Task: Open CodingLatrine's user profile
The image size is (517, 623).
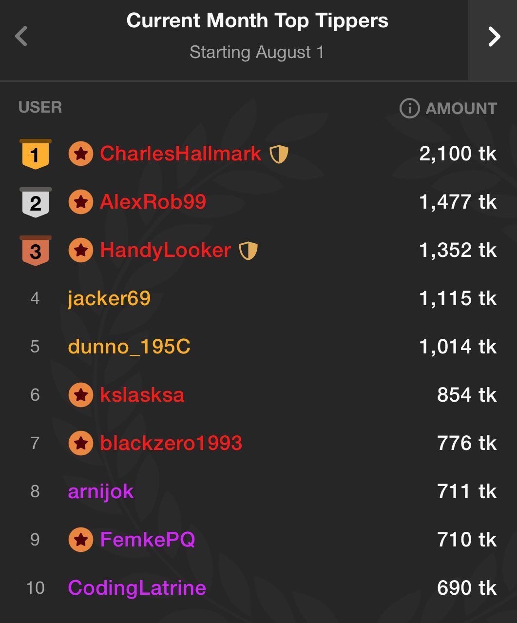Action: (137, 588)
